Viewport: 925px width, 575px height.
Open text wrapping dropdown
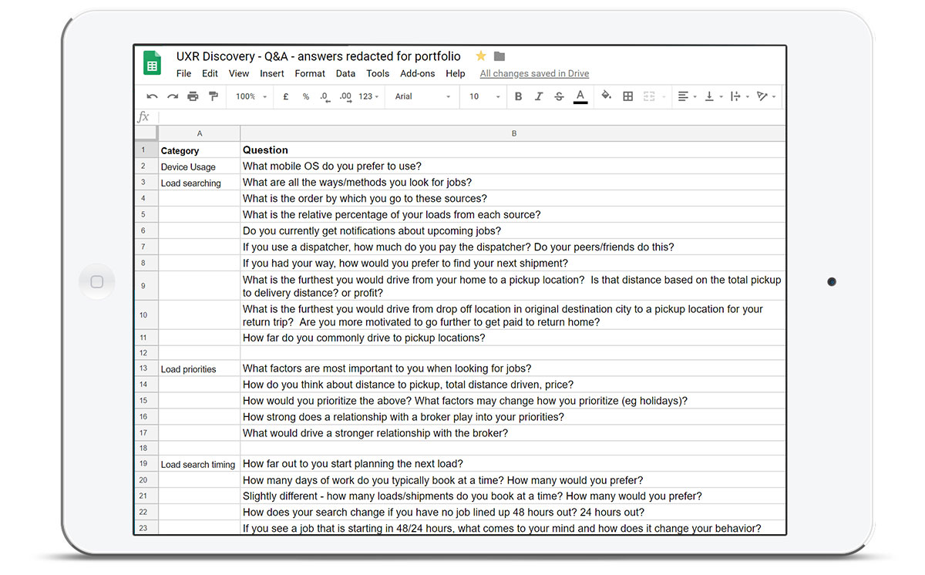point(738,96)
